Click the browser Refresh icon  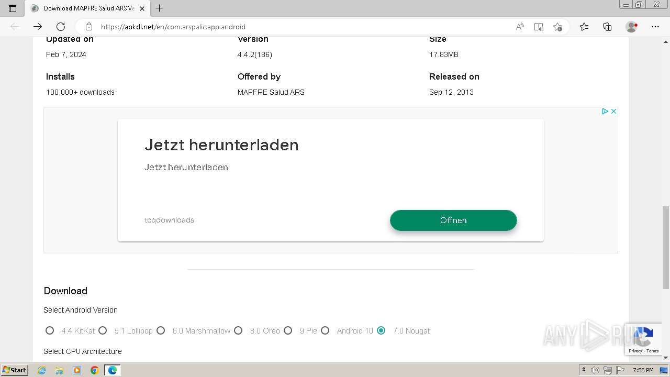tap(61, 27)
